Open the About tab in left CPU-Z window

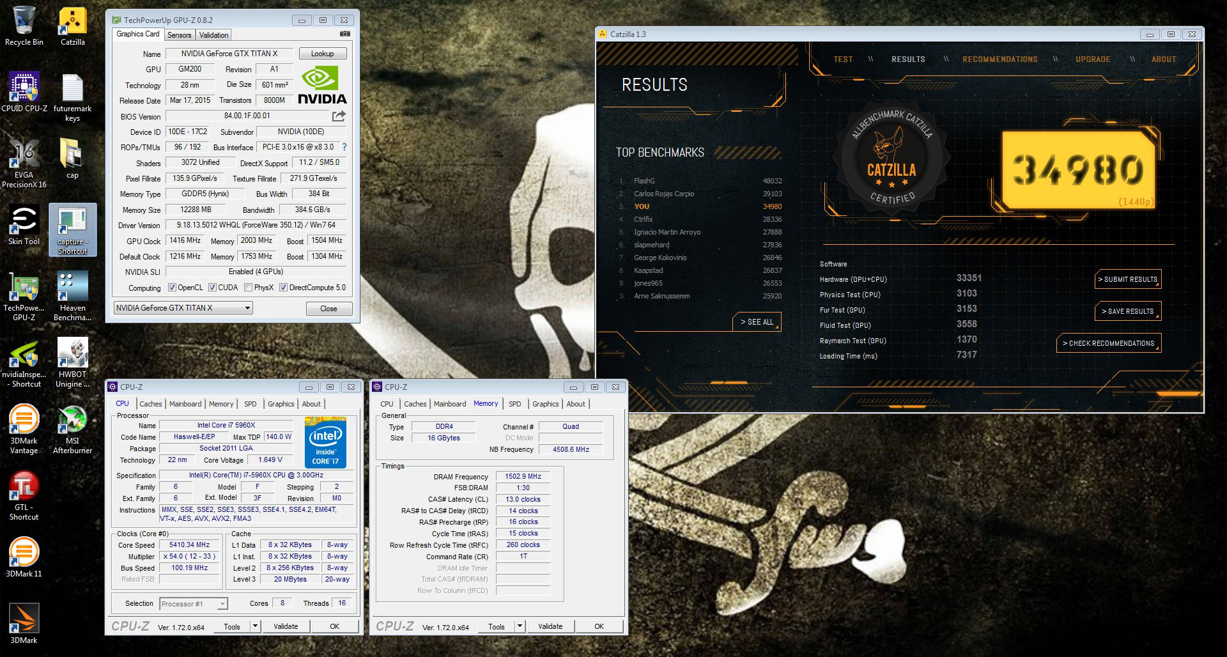pyautogui.click(x=311, y=404)
